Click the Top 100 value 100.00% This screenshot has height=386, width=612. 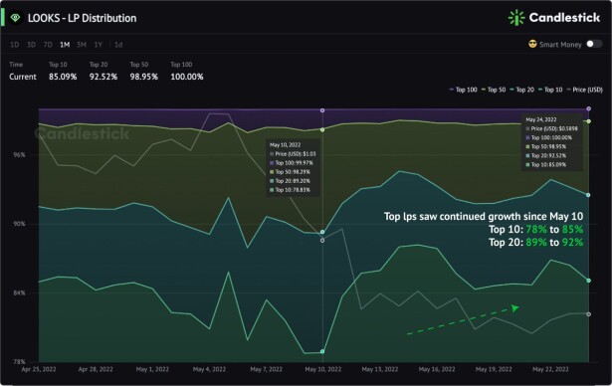click(186, 77)
